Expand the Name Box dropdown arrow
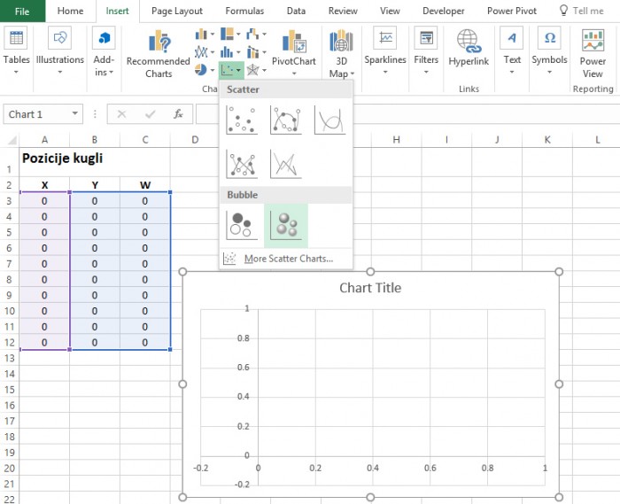This screenshot has height=504, width=620. (x=73, y=114)
